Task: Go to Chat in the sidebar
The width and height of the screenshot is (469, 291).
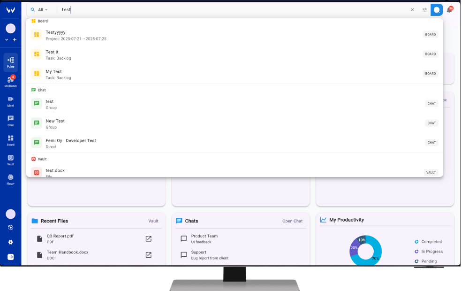Action: point(10,121)
